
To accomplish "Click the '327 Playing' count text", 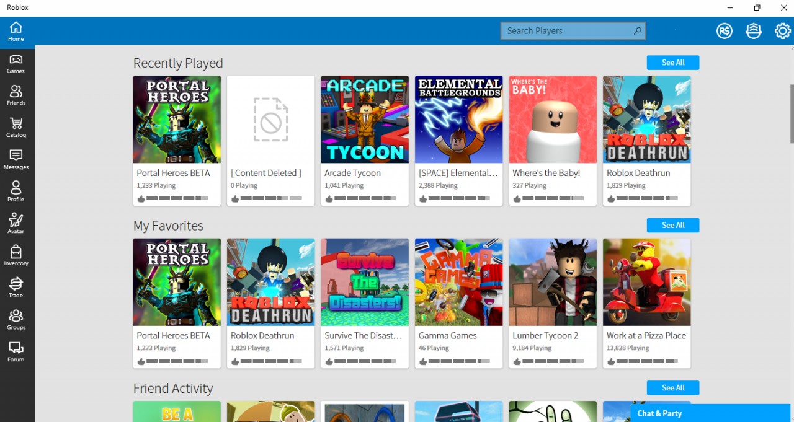I will point(529,185).
